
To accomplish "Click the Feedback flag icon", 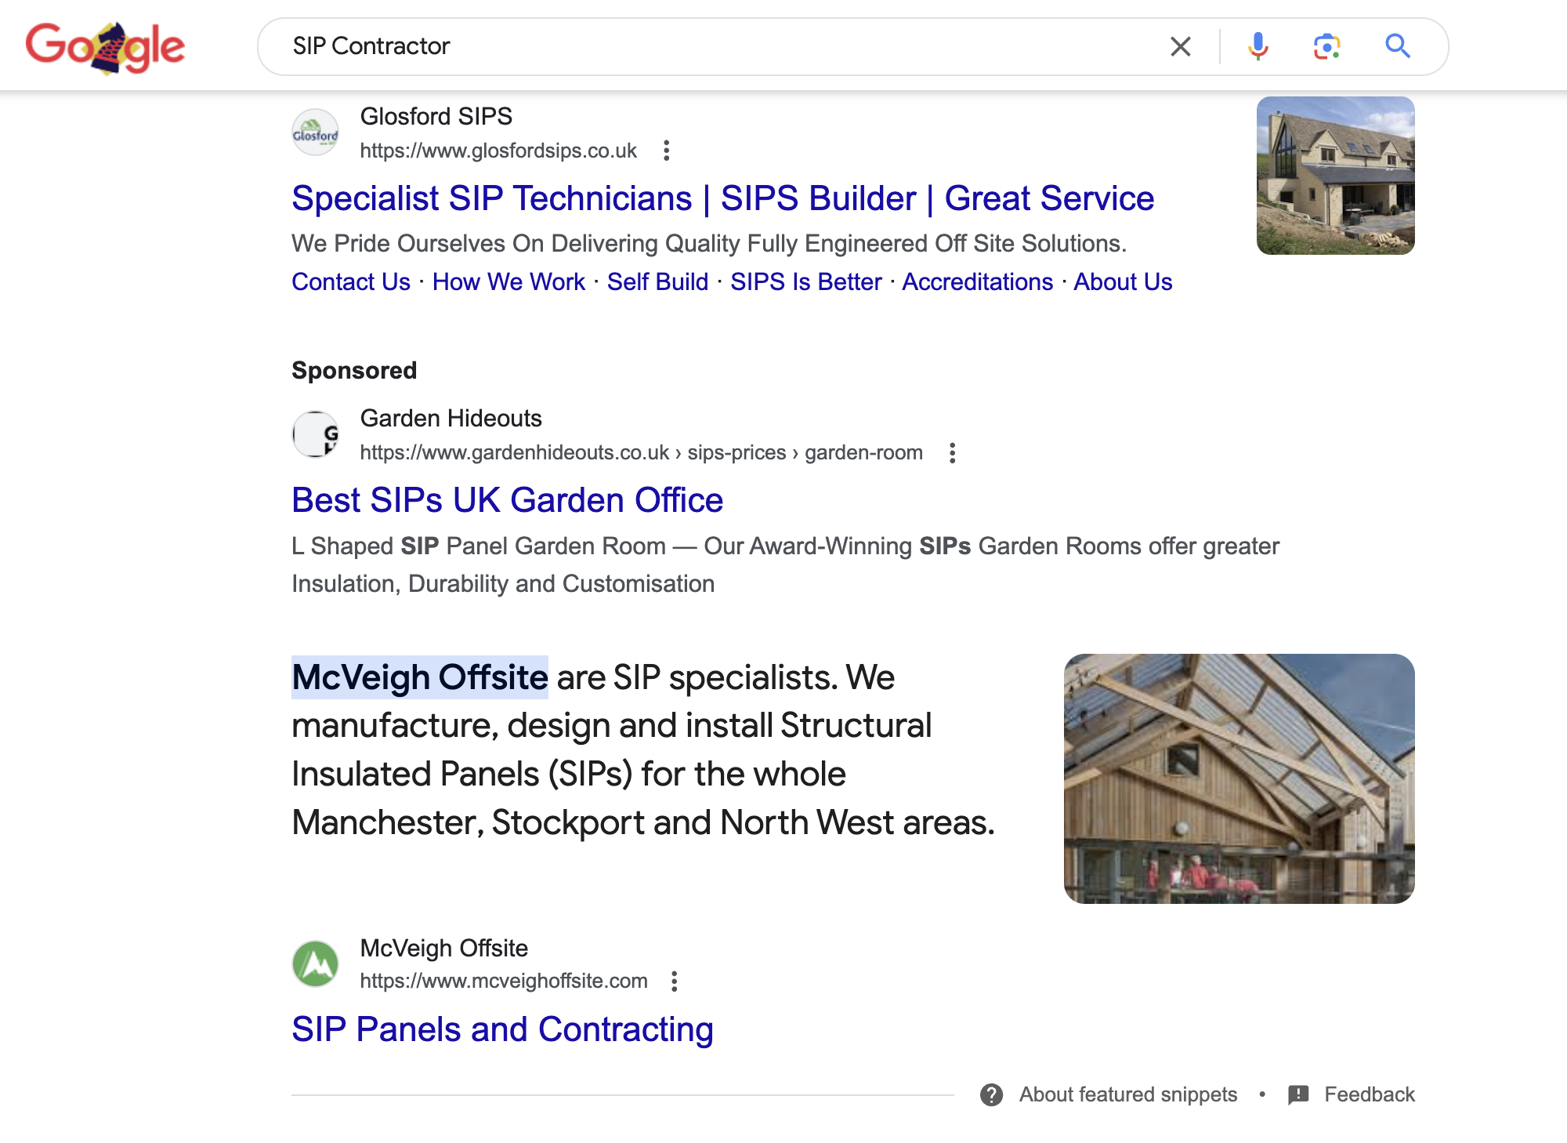I will coord(1298,1095).
